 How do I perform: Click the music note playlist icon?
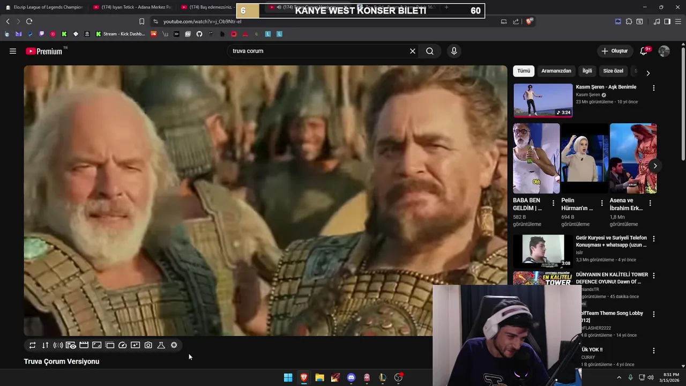coord(657,21)
